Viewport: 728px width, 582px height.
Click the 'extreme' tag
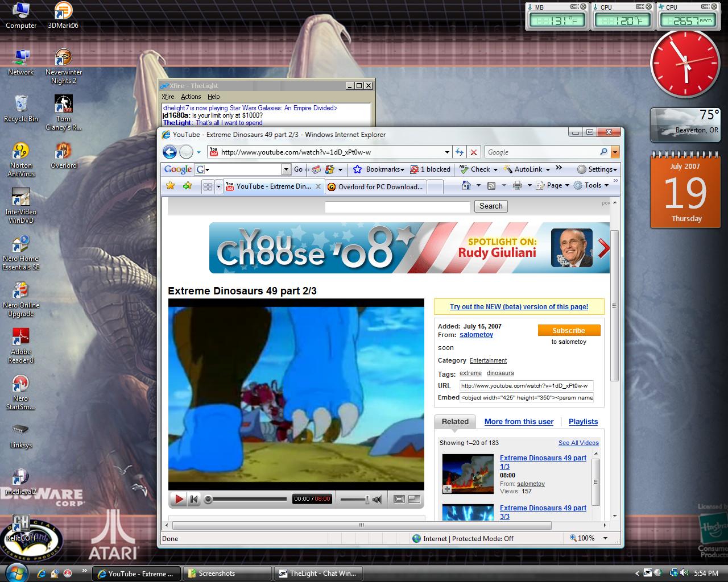click(x=470, y=373)
